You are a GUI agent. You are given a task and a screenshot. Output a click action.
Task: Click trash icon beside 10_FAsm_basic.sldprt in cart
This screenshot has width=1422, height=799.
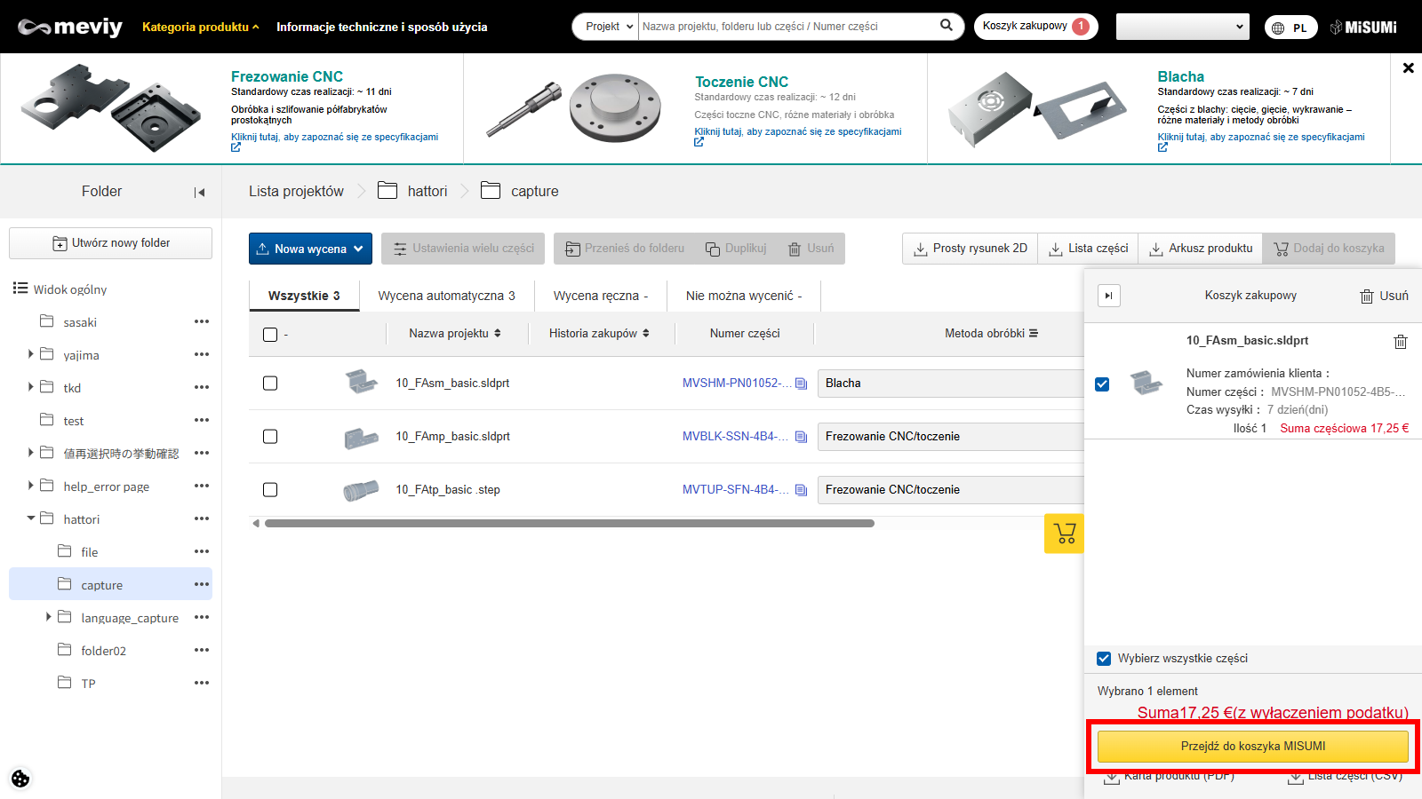[1400, 342]
